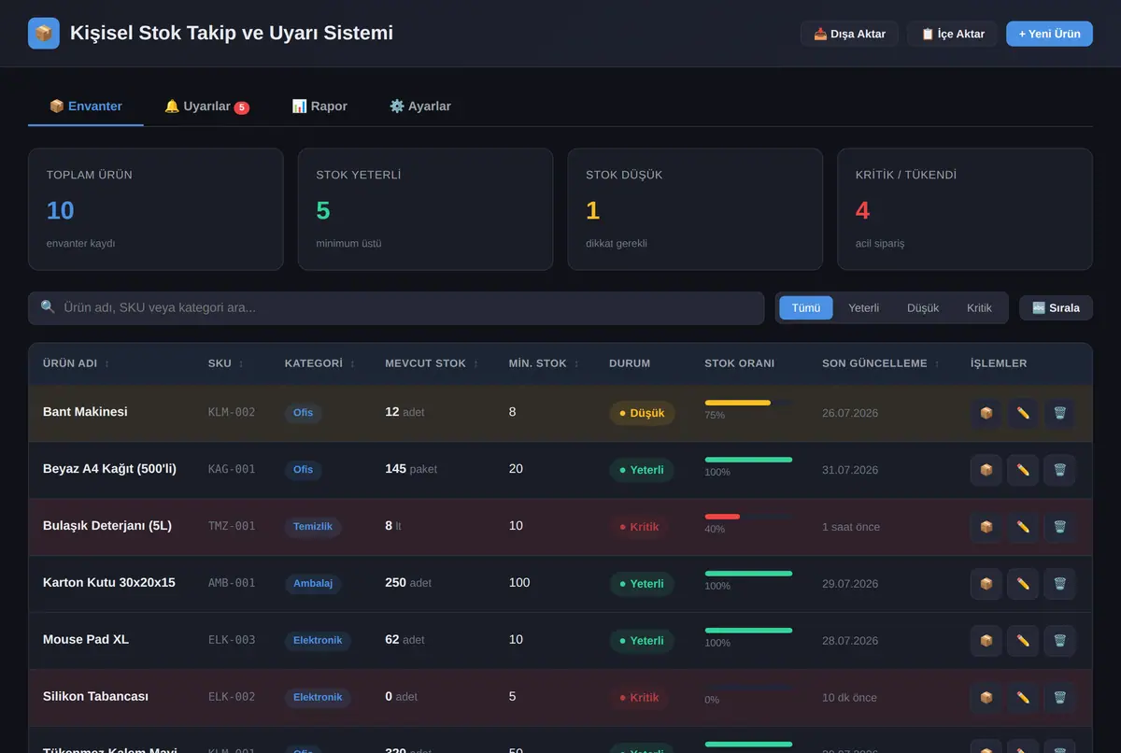Edit the Bulaşık Deterjanı (5L) entry
This screenshot has height=753, width=1121.
(x=1023, y=527)
